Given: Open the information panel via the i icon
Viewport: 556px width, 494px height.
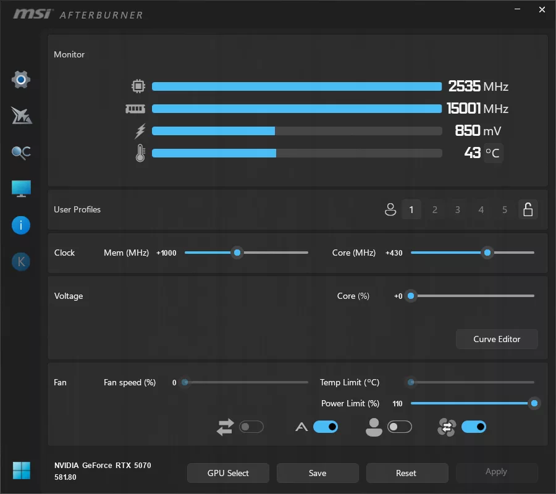Looking at the screenshot, I should [x=21, y=225].
